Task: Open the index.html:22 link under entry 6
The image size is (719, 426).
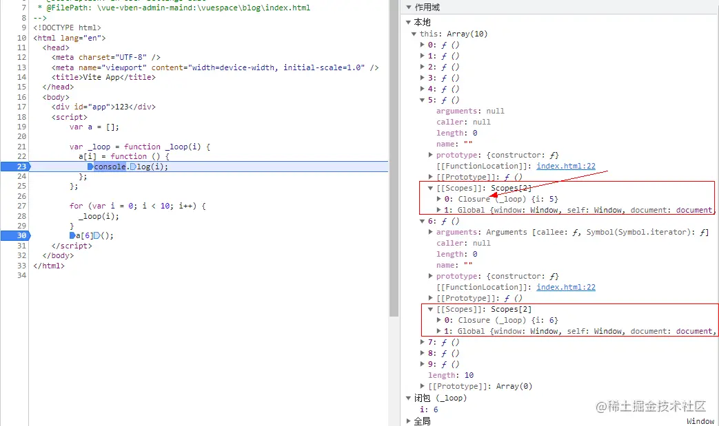Action: (x=566, y=287)
